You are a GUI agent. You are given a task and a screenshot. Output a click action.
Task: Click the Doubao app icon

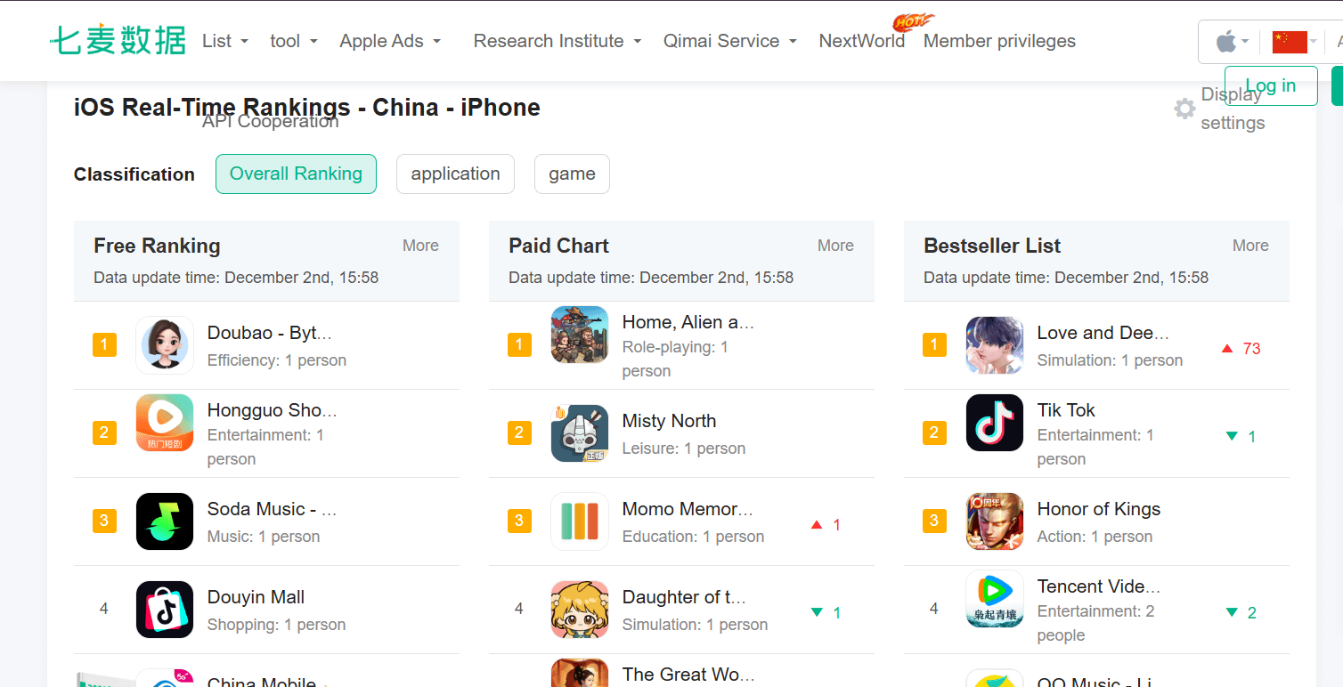tap(165, 345)
